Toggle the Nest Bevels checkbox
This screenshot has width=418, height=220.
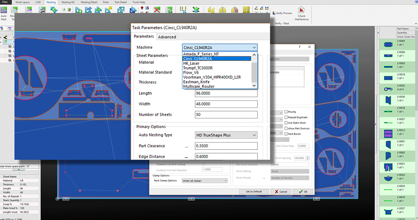286,134
